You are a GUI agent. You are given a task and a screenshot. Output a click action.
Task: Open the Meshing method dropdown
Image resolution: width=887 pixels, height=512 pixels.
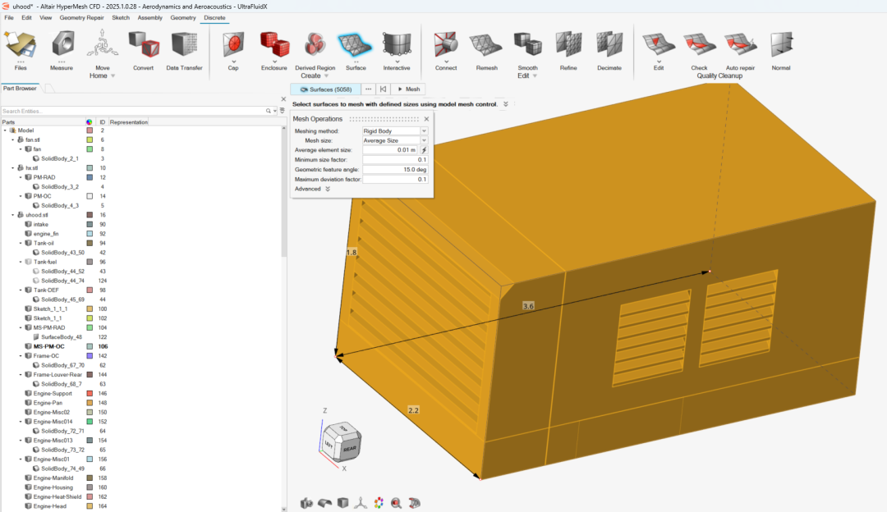424,130
